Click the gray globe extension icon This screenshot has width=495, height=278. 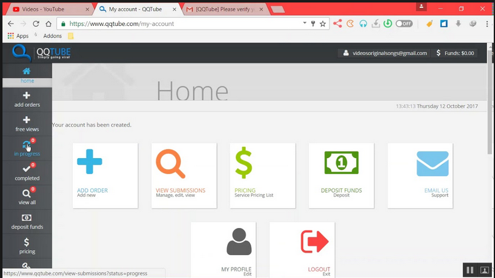point(473,23)
